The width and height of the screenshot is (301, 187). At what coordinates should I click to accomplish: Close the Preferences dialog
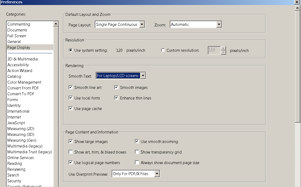pos(297,2)
